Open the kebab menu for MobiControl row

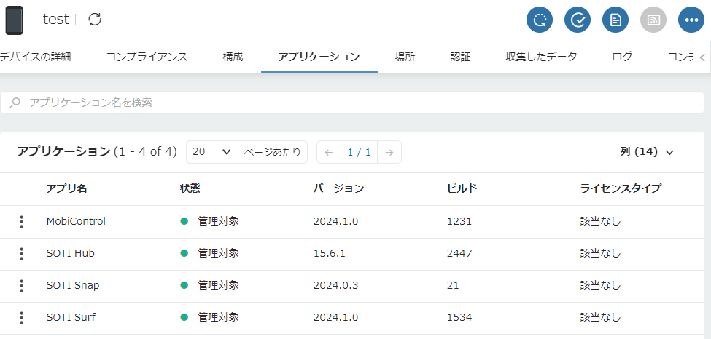click(21, 222)
